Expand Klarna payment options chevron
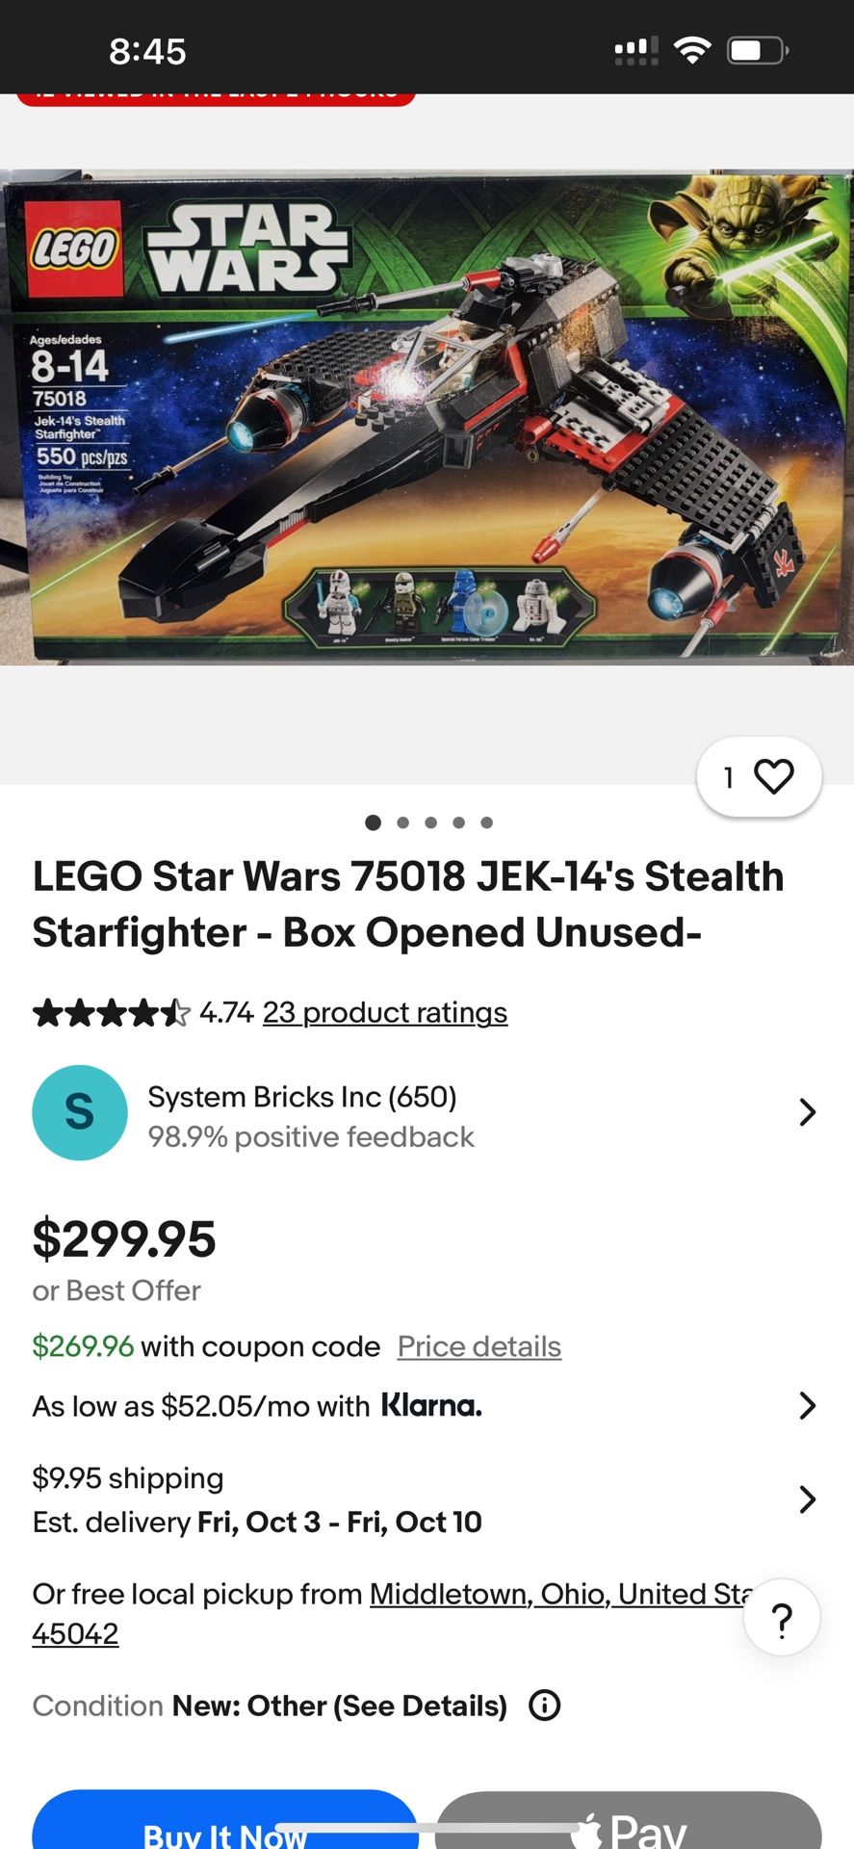854x1849 pixels. (807, 1406)
